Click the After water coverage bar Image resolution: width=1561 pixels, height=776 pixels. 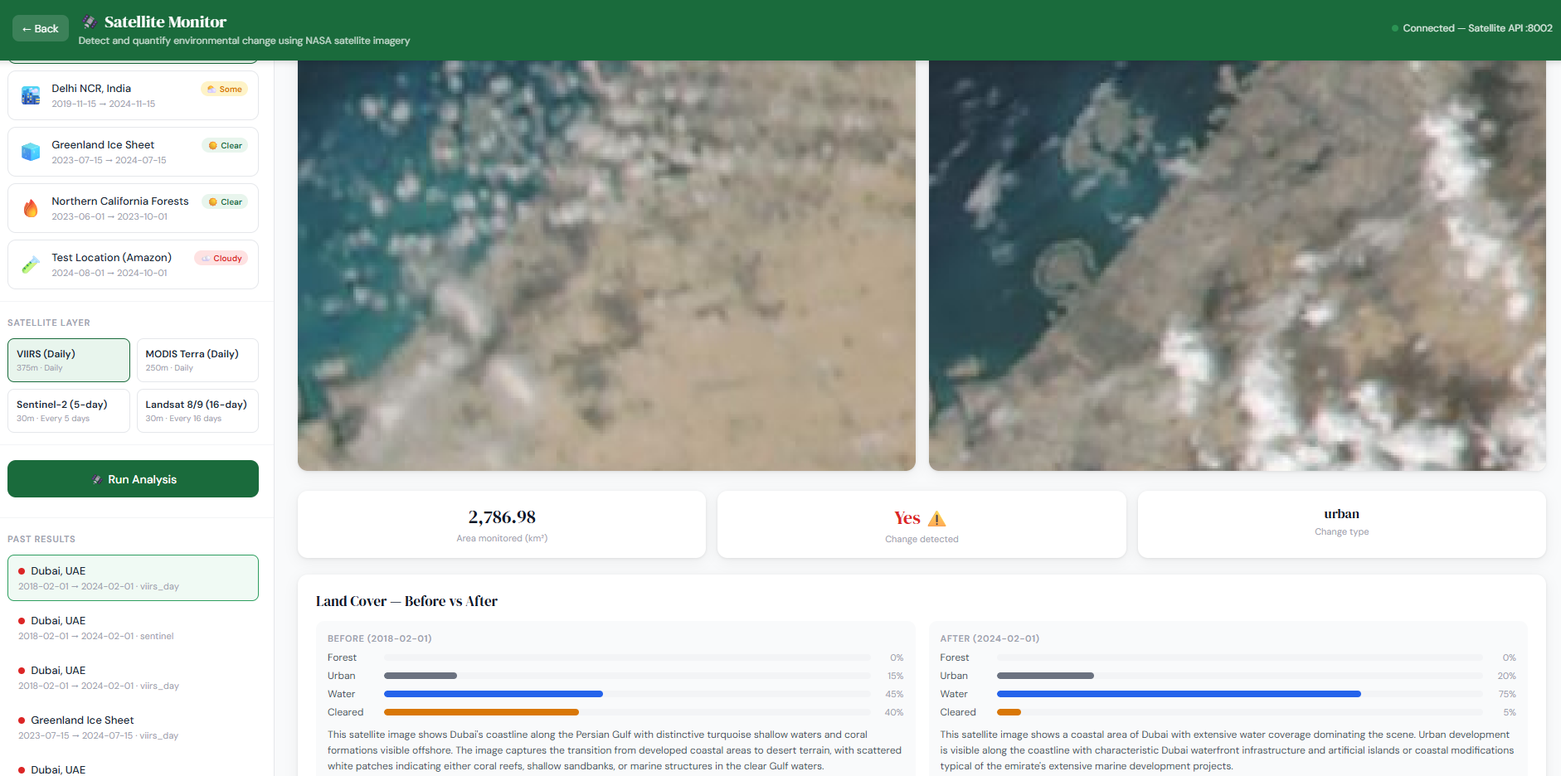(1178, 694)
